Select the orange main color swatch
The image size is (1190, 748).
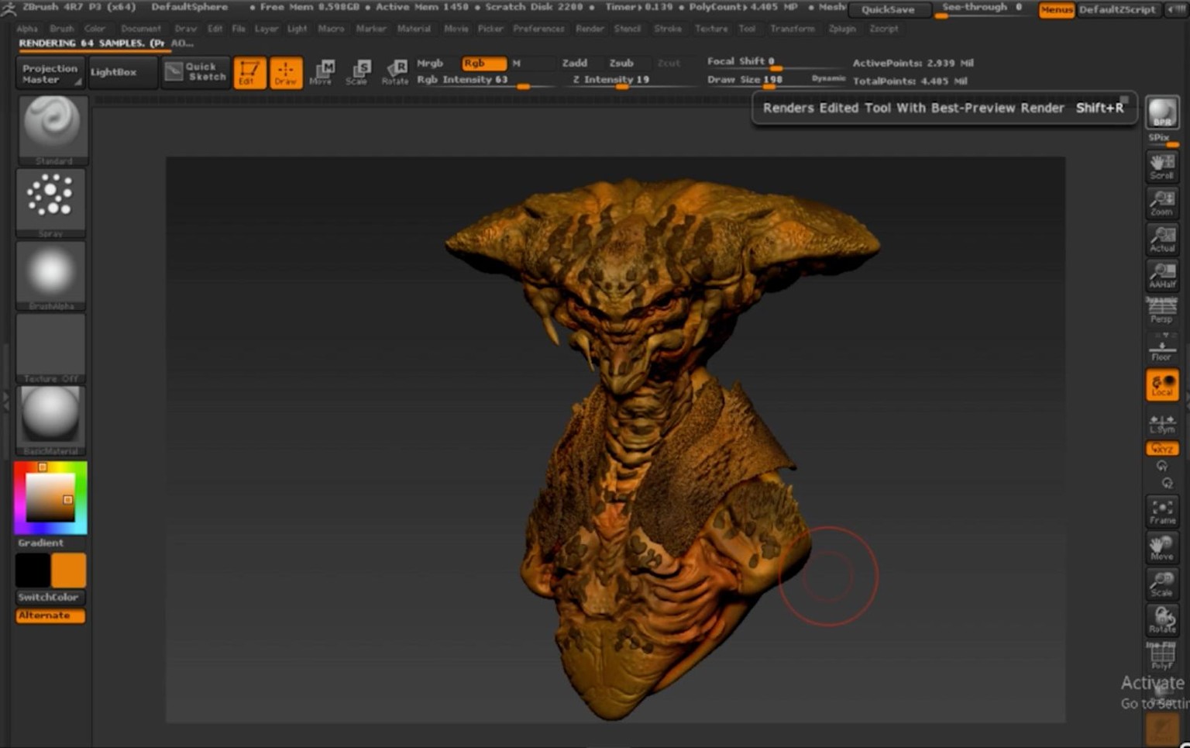click(x=68, y=571)
